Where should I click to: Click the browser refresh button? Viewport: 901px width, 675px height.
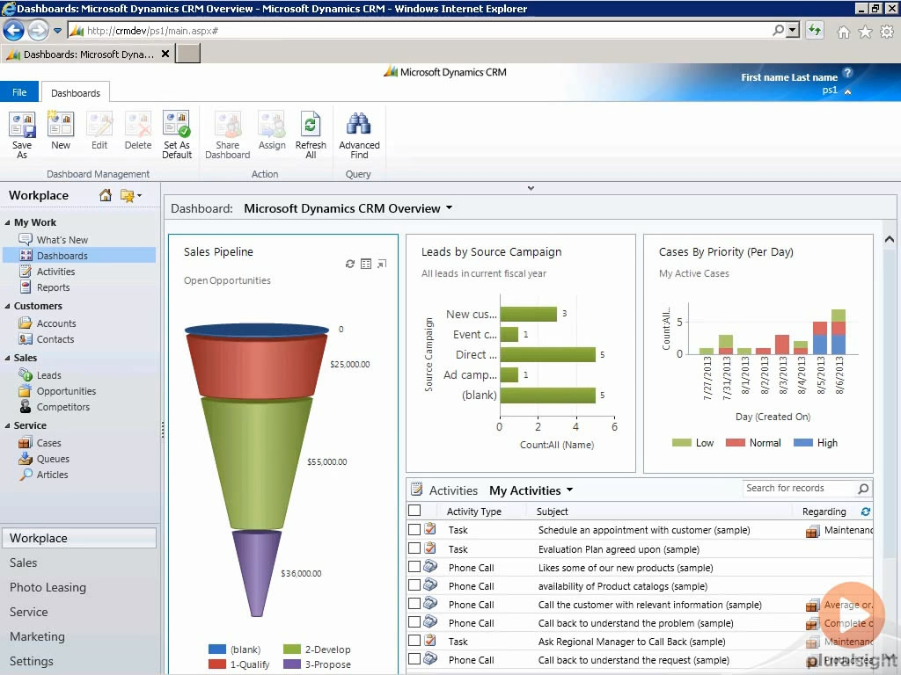coord(814,31)
